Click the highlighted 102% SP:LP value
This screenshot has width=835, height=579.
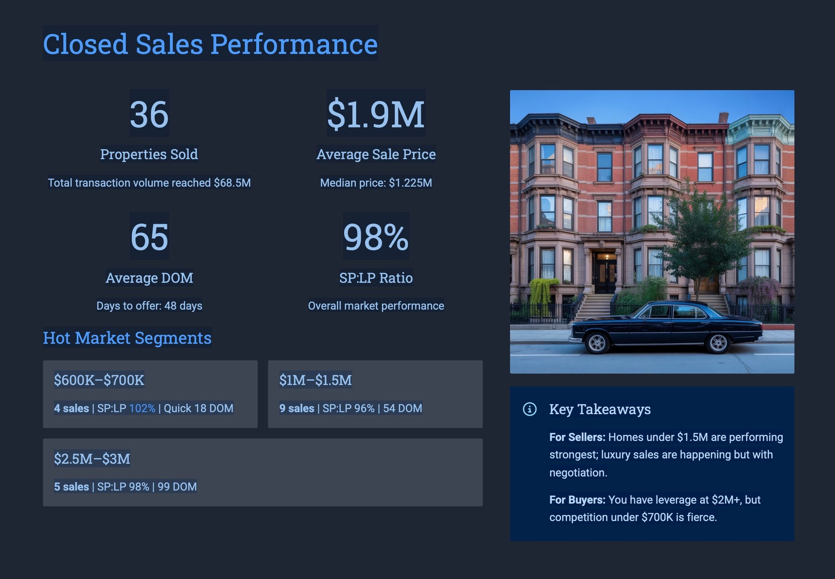(x=142, y=408)
